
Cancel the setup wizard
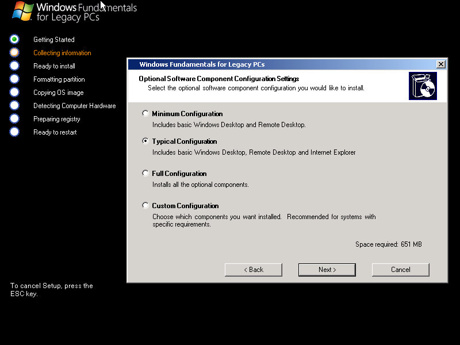[400, 270]
